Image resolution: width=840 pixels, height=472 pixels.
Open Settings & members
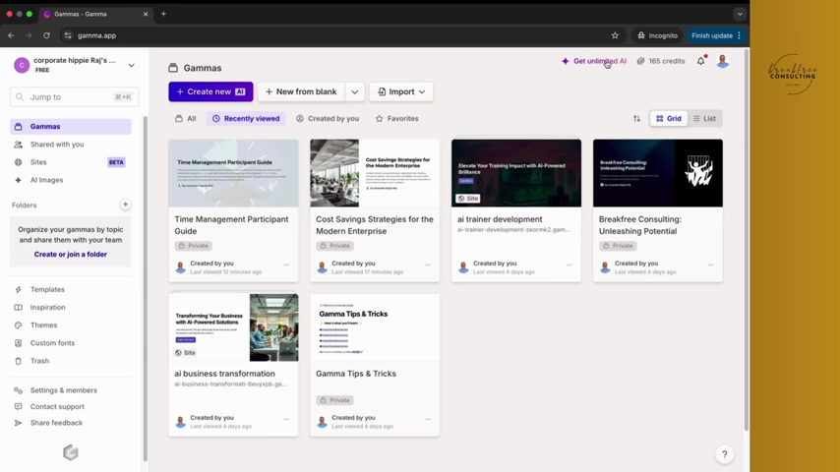[71, 390]
